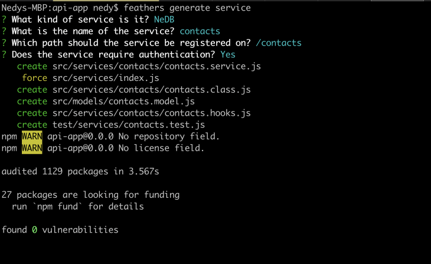Click the yellow 'force' label
431x264 pixels.
click(x=34, y=78)
